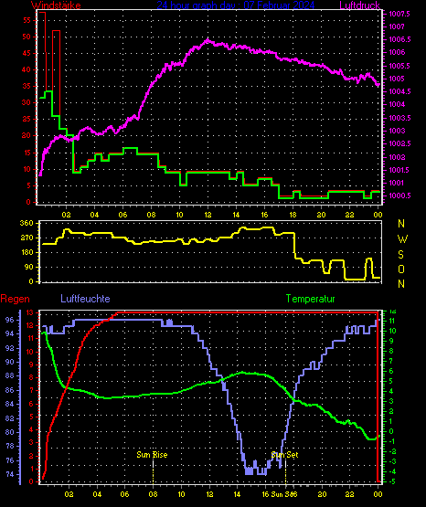Click the yellow W compass letter
This screenshot has width=426, height=507.
pos(402,239)
